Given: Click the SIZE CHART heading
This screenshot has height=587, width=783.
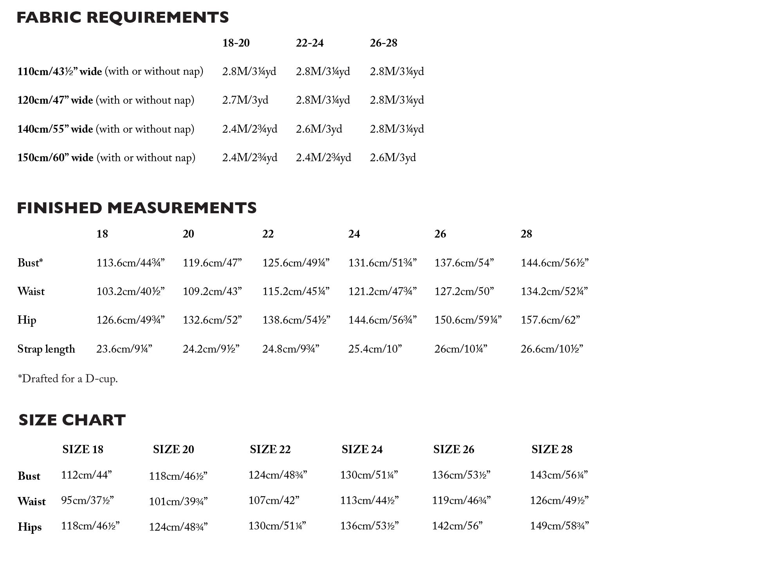Looking at the screenshot, I should (72, 420).
